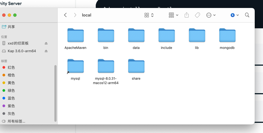Image resolution: width=263 pixels, height=133 pixels.
Task: Select 共享 in the sidebar
Action: click(11, 27)
